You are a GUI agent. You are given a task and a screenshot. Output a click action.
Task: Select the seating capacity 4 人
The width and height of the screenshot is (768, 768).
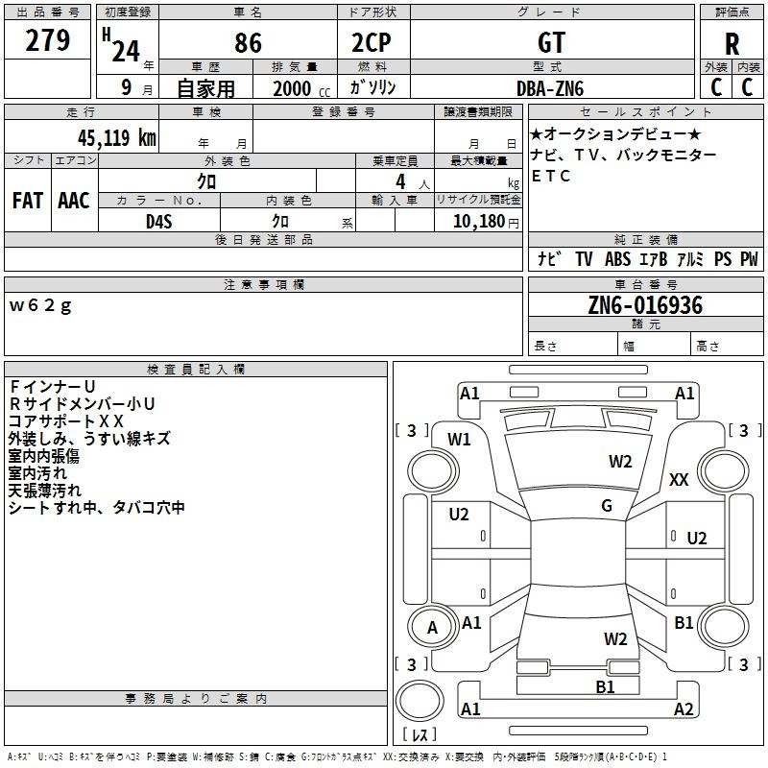(x=412, y=182)
